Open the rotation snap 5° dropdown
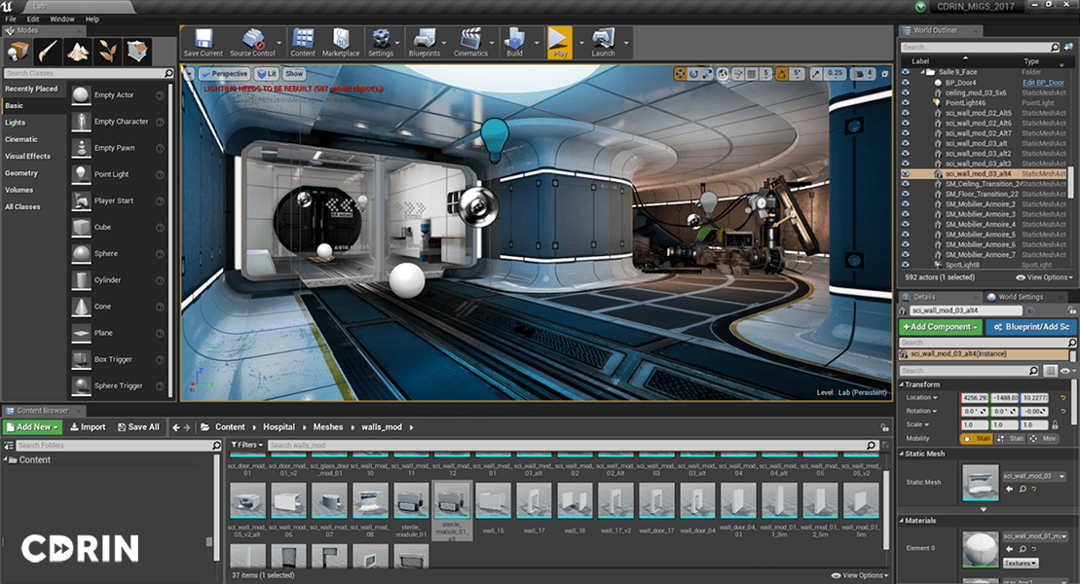This screenshot has width=1080, height=584. coord(797,74)
